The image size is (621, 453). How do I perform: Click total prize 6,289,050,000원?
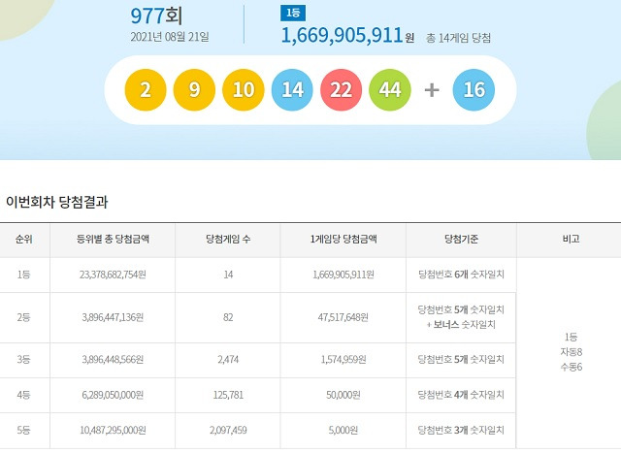coord(113,395)
